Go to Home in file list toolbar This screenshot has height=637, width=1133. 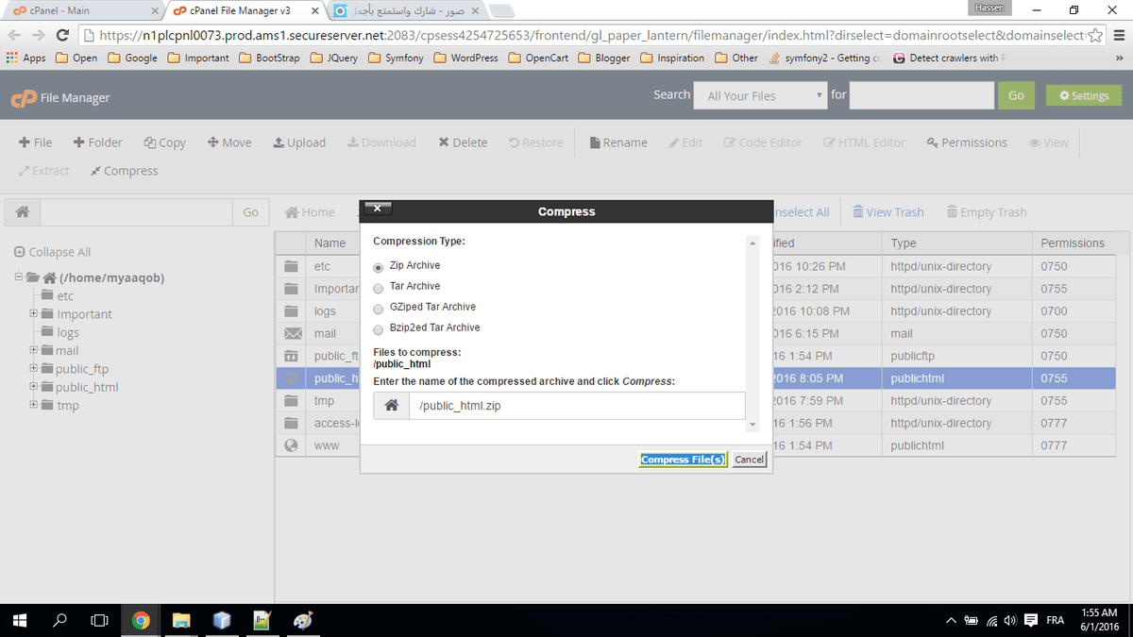pyautogui.click(x=311, y=212)
